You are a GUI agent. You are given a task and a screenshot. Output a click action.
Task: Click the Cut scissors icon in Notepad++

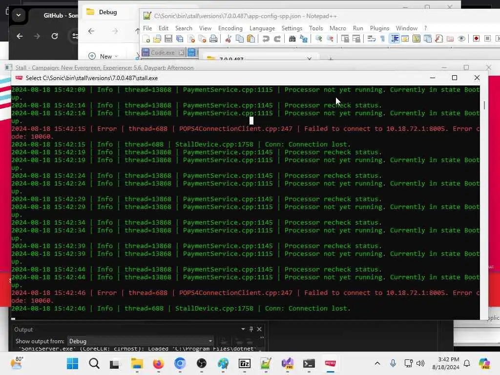(x=228, y=39)
